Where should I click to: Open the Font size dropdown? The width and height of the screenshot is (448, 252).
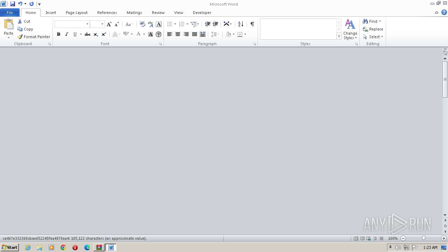[x=102, y=24]
